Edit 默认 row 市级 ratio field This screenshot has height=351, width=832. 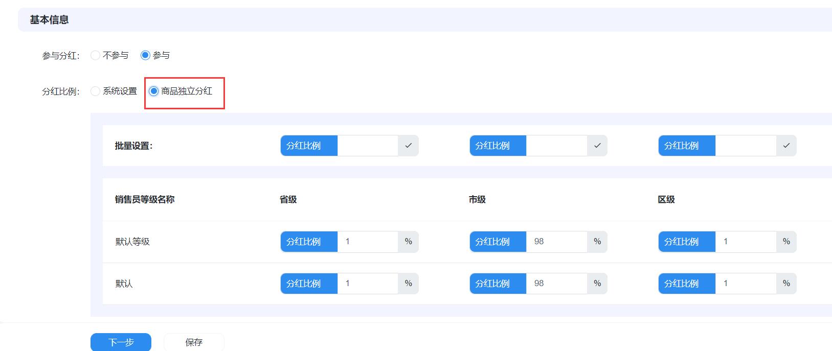coord(556,284)
